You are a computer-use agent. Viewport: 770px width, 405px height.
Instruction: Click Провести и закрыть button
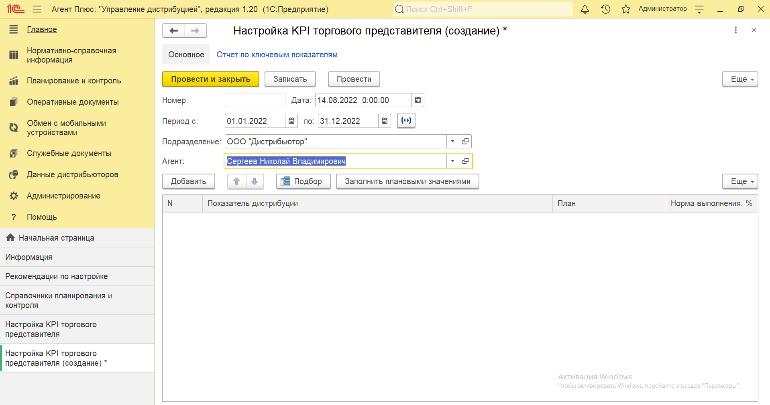coord(211,79)
